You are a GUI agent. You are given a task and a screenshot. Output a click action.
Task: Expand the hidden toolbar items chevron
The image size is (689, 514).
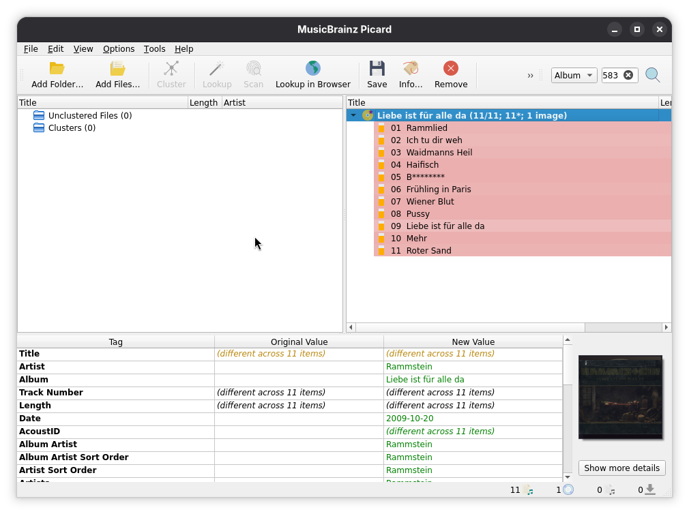(530, 76)
